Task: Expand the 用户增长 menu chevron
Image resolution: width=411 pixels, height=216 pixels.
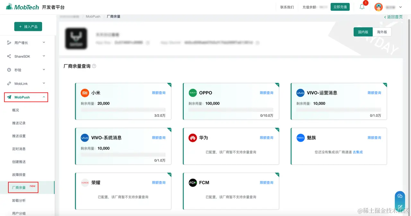Action: coord(44,42)
